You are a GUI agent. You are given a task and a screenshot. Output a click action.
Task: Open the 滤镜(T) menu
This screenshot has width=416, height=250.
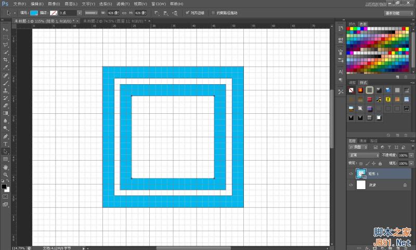pyautogui.click(x=123, y=4)
